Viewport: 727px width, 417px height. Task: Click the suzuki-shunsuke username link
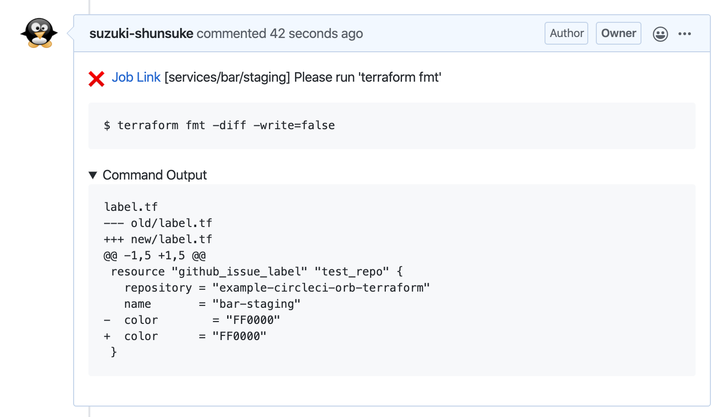click(141, 33)
